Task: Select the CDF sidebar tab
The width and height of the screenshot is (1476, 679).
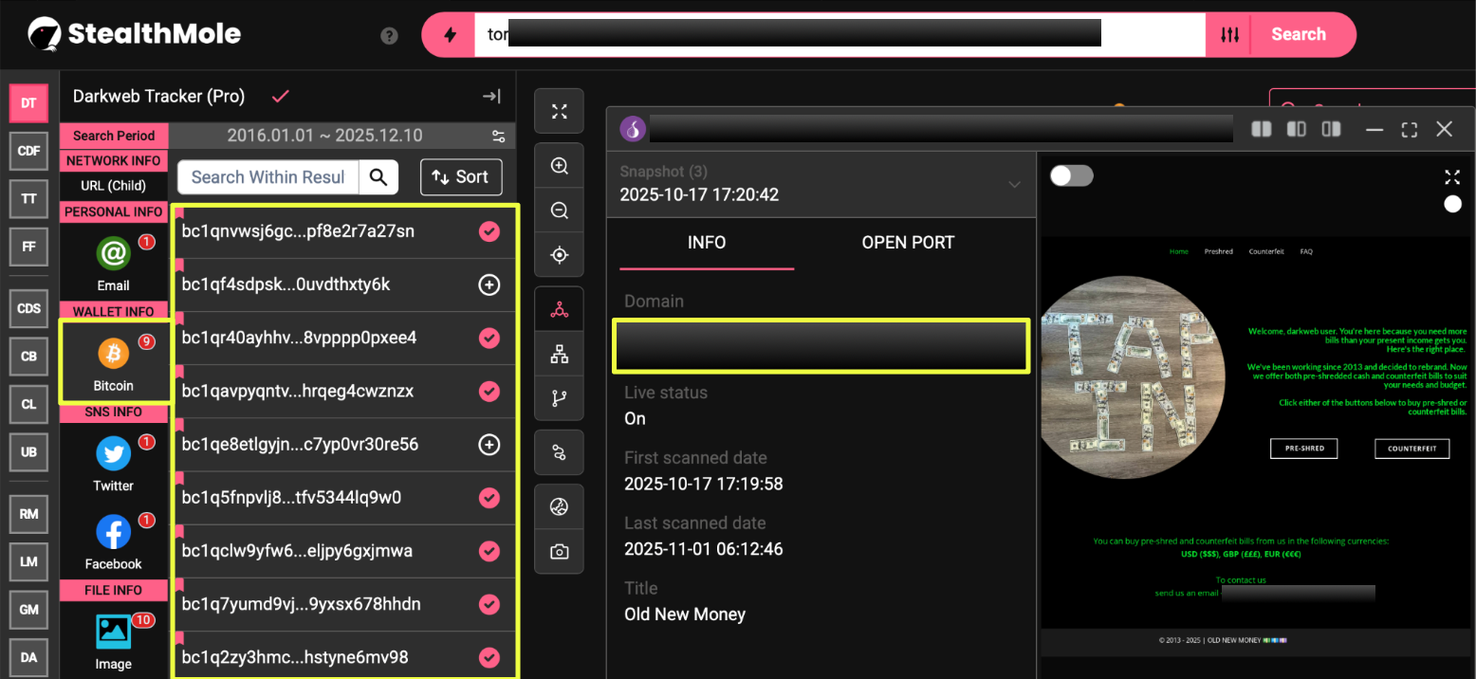Action: coord(28,150)
